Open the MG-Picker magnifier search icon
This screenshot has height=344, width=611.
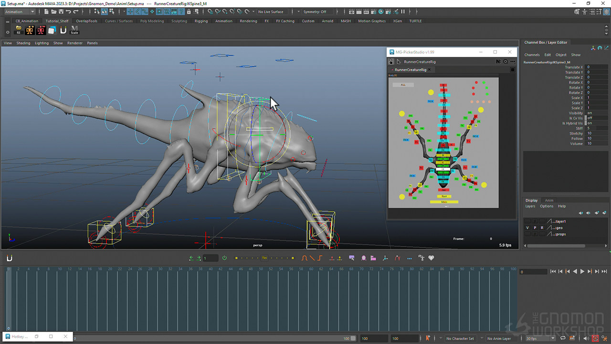(506, 62)
